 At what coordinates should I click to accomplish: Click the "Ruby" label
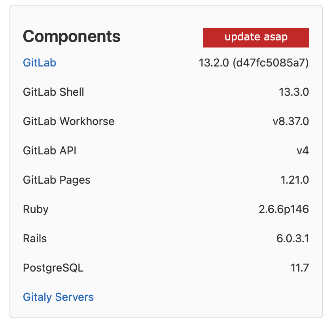pyautogui.click(x=36, y=209)
